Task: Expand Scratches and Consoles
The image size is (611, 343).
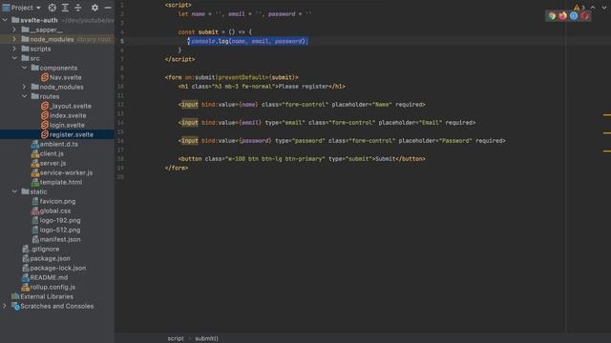Action: pos(5,306)
